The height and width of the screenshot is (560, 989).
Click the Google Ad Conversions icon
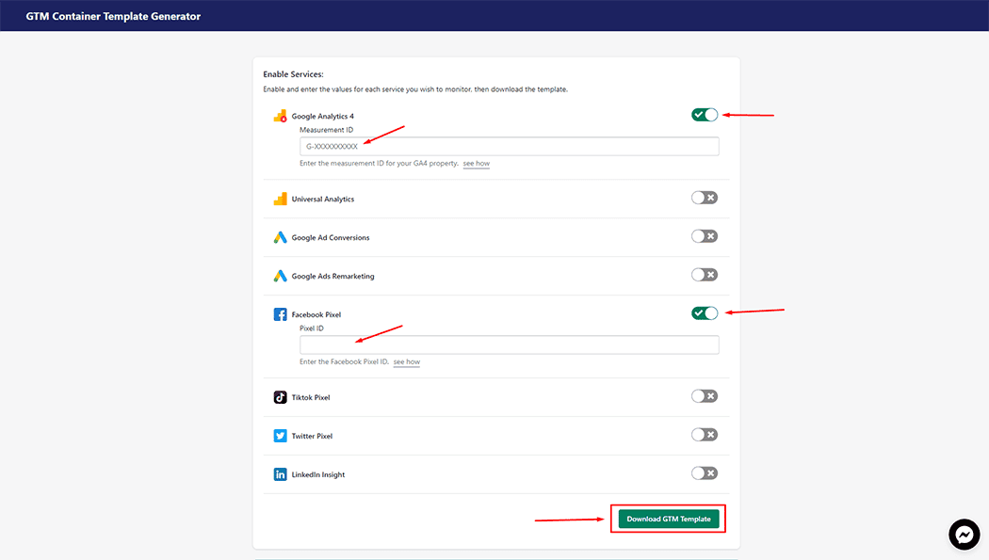[282, 237]
